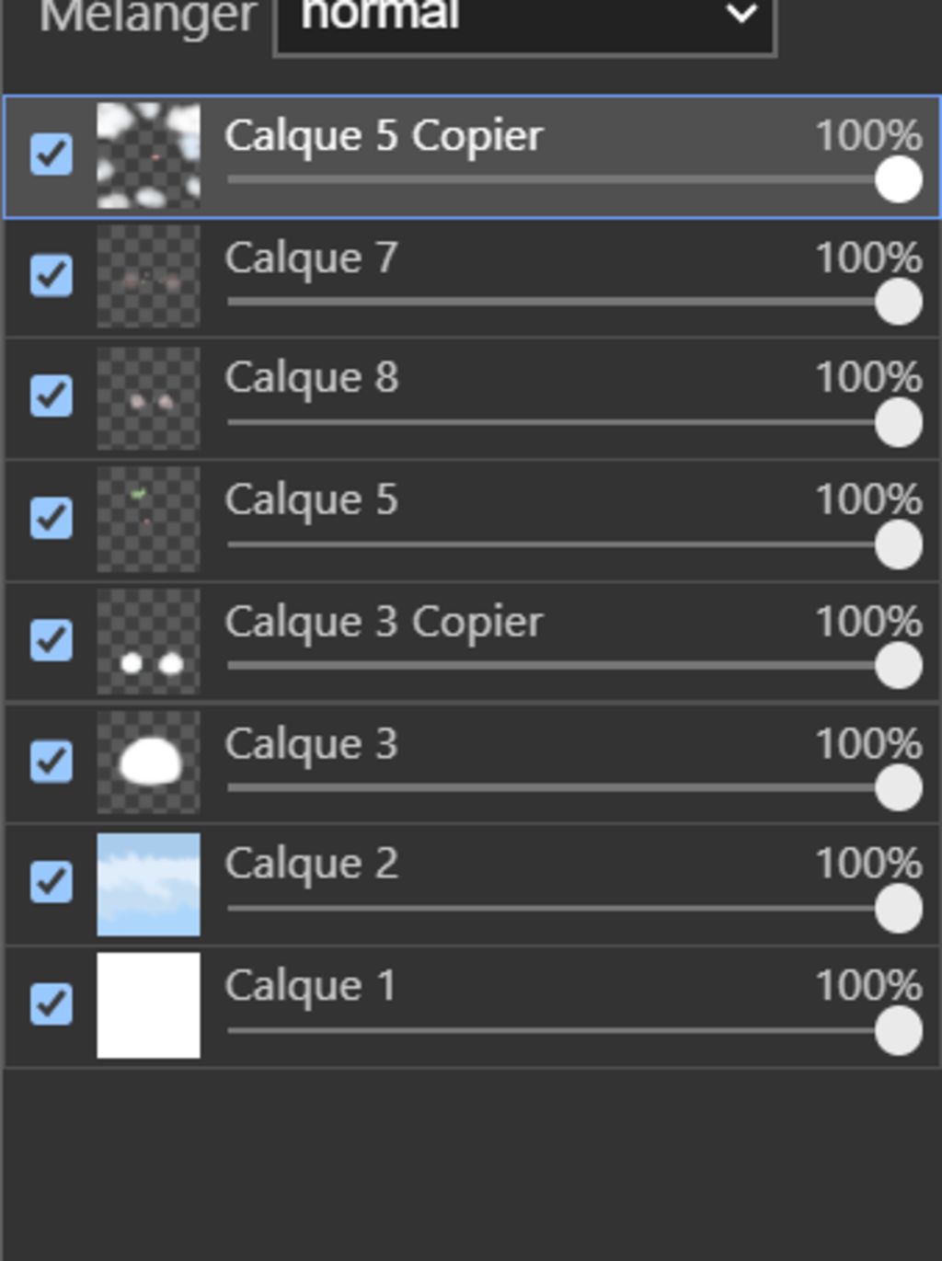Viewport: 942px width, 1261px height.
Task: Click the Calque 3 white blob thumbnail
Action: pos(148,762)
